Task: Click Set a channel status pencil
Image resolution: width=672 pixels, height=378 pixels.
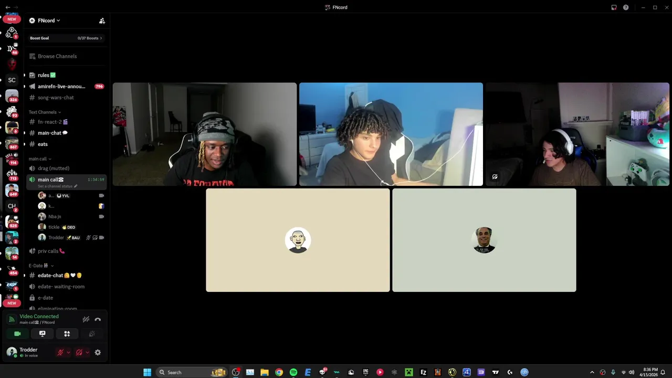Action: 76,186
